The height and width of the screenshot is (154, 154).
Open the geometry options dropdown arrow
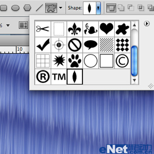click(61, 8)
